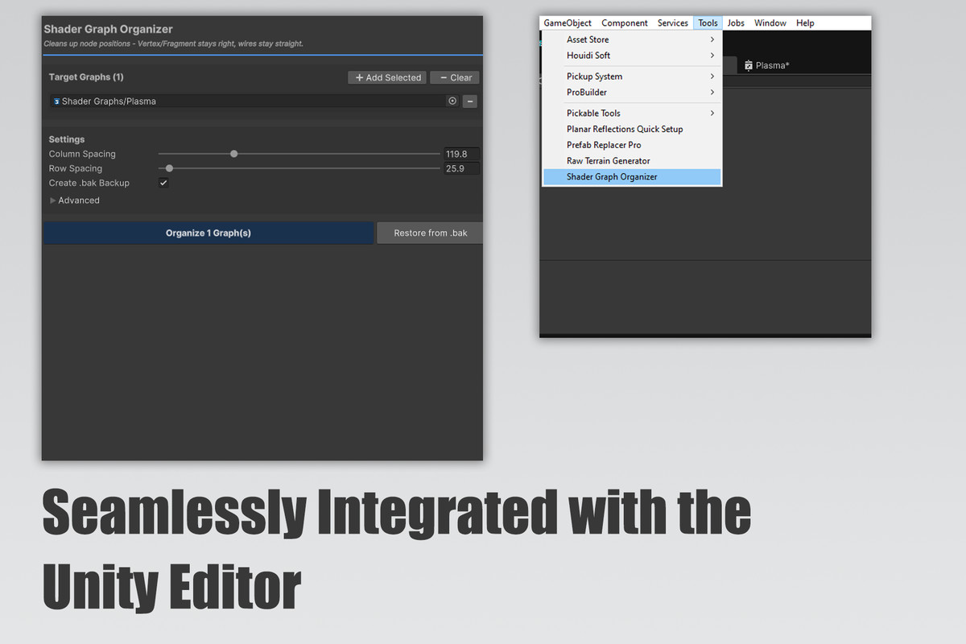Click the Create .bak Backup label

point(89,183)
